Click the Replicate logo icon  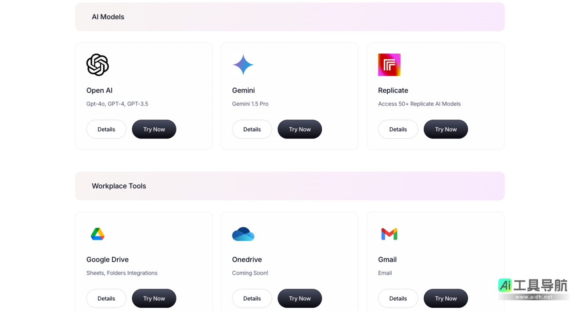pos(389,65)
